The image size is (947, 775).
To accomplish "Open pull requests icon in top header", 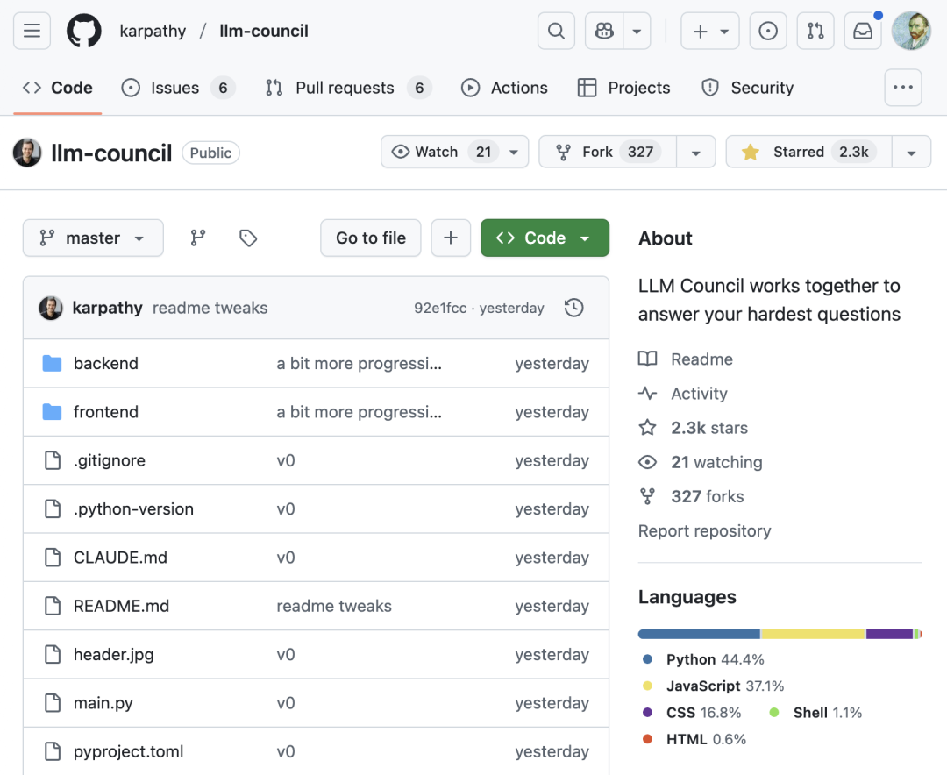I will click(x=815, y=31).
